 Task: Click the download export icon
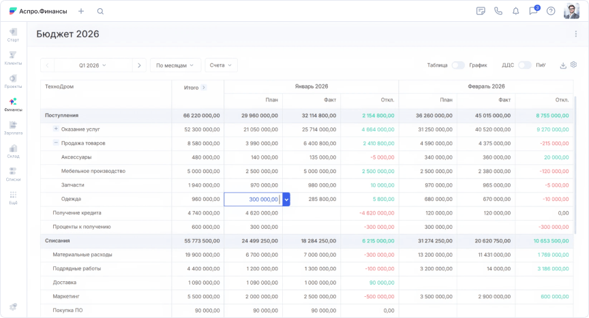(563, 65)
